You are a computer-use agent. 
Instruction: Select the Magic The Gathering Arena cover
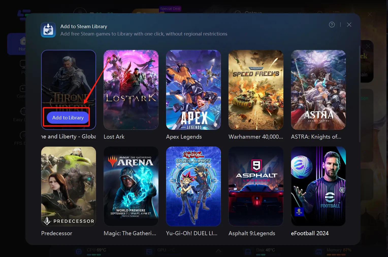(131, 186)
